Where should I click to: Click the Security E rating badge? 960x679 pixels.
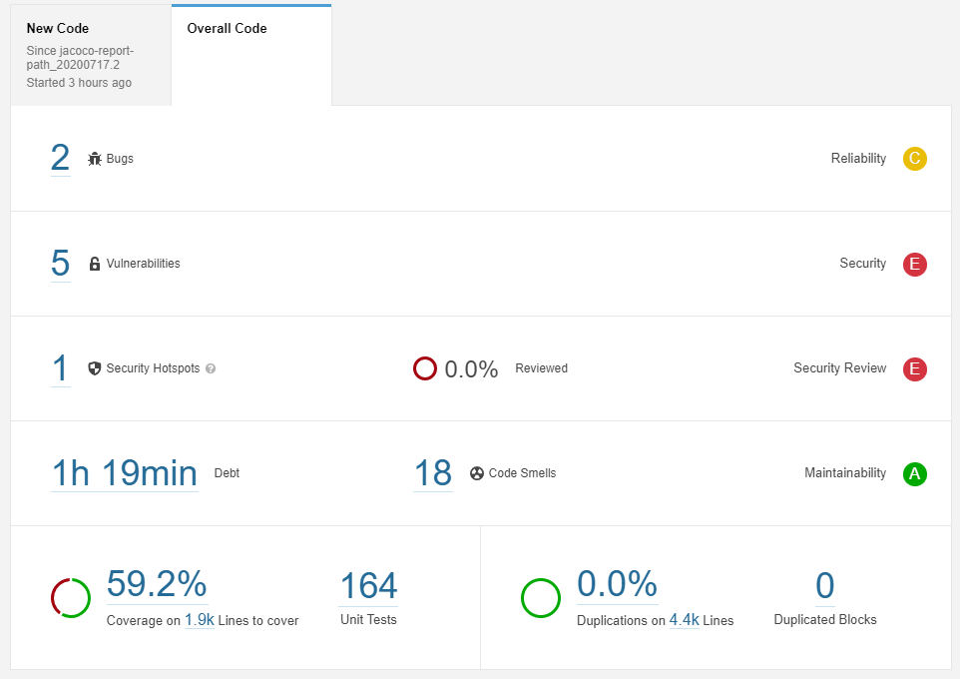pyautogui.click(x=915, y=265)
